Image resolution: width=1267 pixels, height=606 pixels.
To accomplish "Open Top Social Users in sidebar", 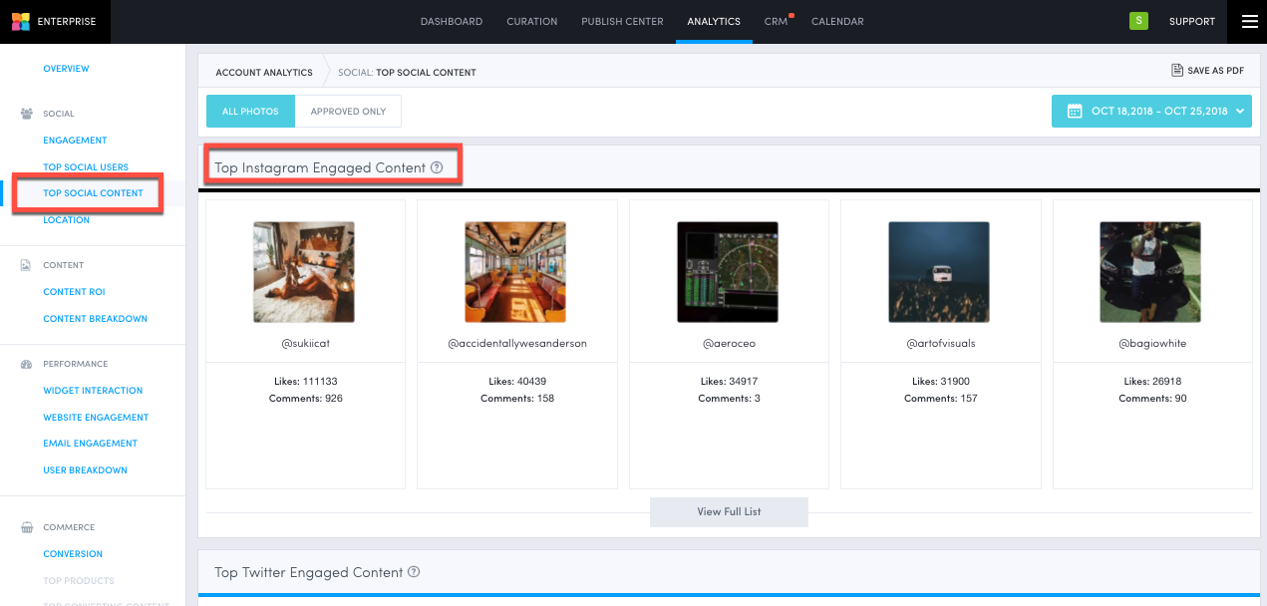I will [x=86, y=167].
